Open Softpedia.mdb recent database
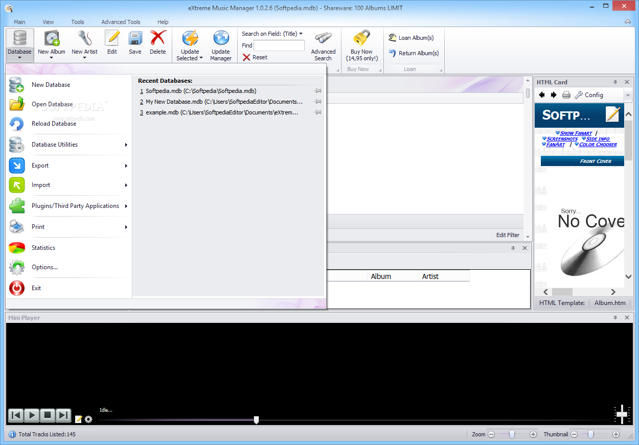The image size is (639, 445). pos(201,91)
